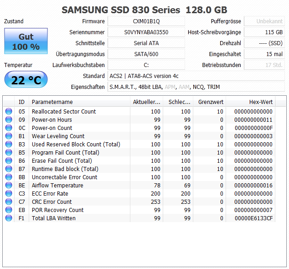Click hex value 00000000000F

click(x=253, y=128)
